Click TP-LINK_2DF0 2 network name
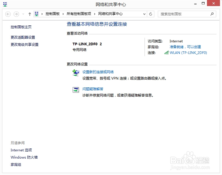Screen dimensions: 222x175 coord(87,44)
